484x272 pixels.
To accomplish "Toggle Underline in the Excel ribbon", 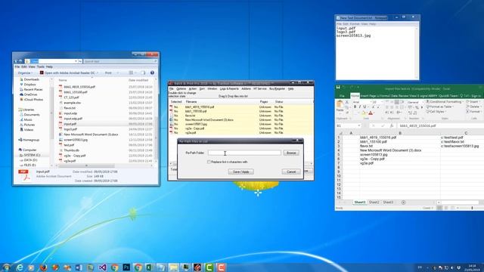I will (x=365, y=107).
